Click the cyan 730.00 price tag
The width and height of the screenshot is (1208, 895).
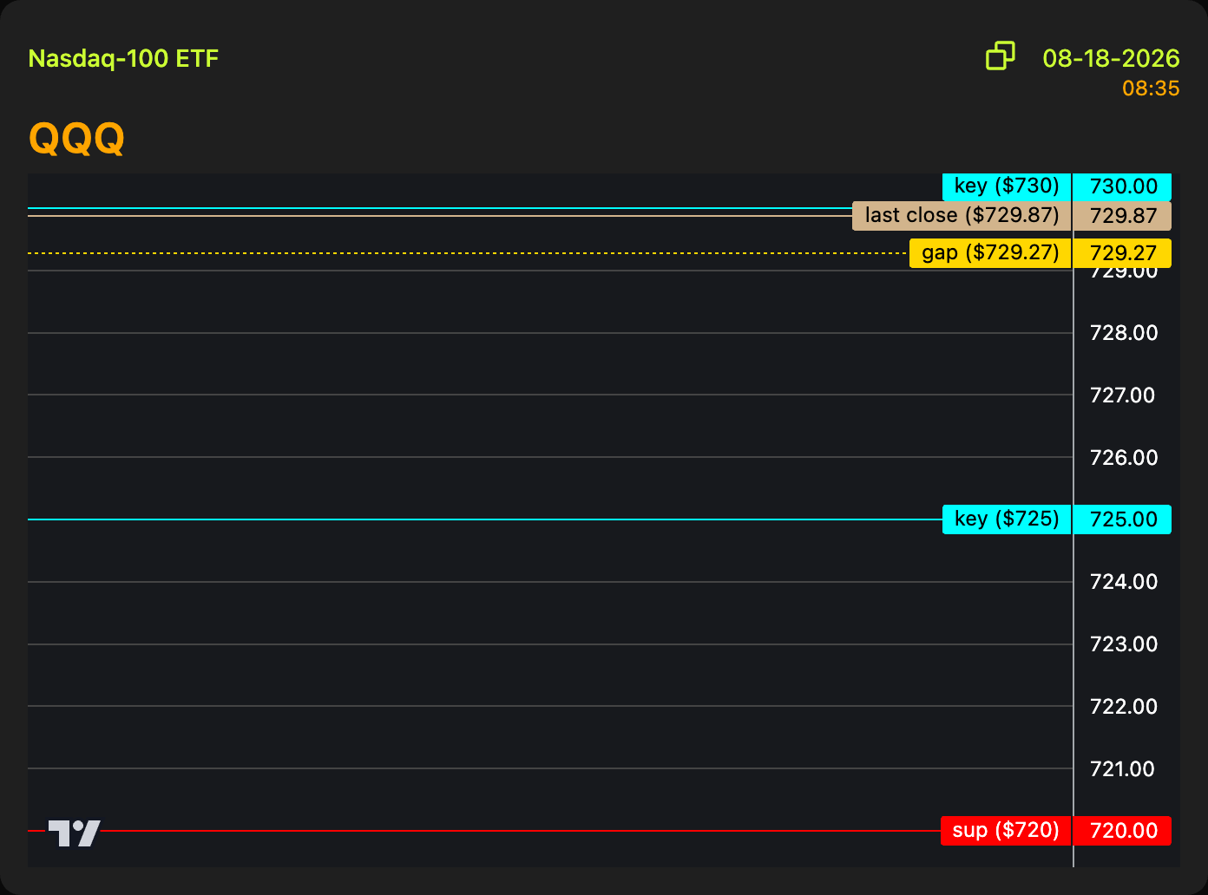click(1122, 186)
